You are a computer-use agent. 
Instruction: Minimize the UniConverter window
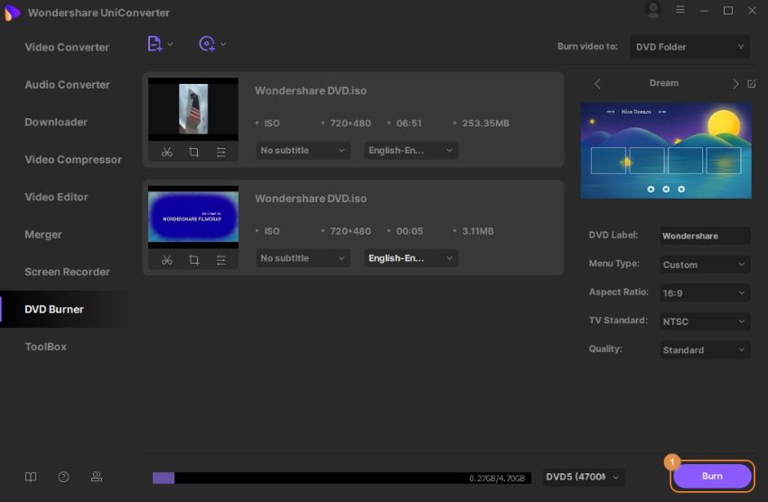[704, 10]
